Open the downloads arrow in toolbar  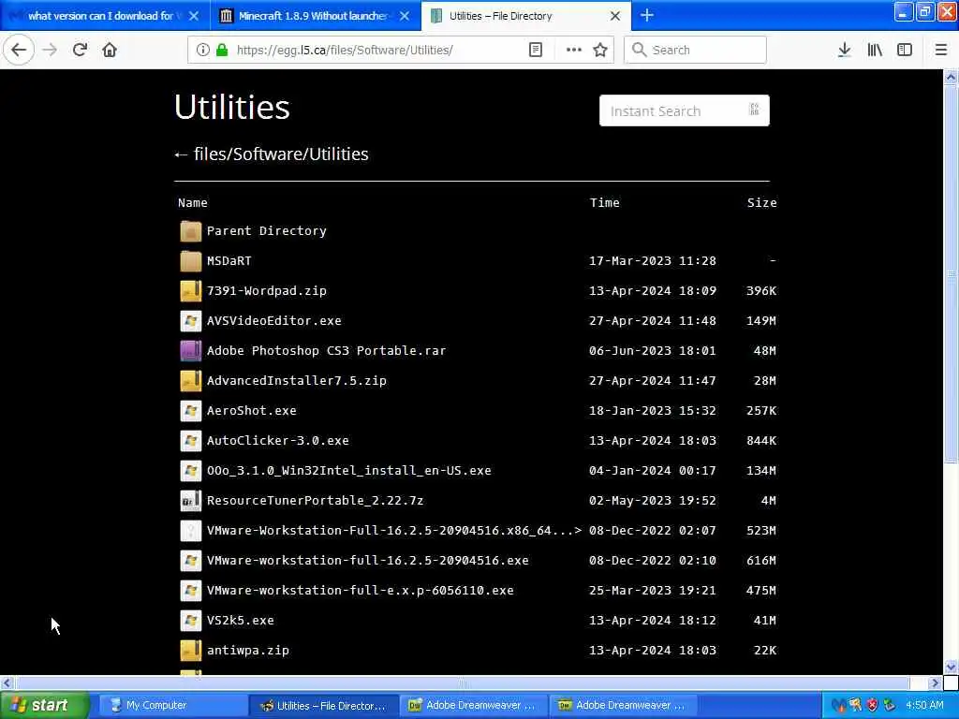pos(844,50)
